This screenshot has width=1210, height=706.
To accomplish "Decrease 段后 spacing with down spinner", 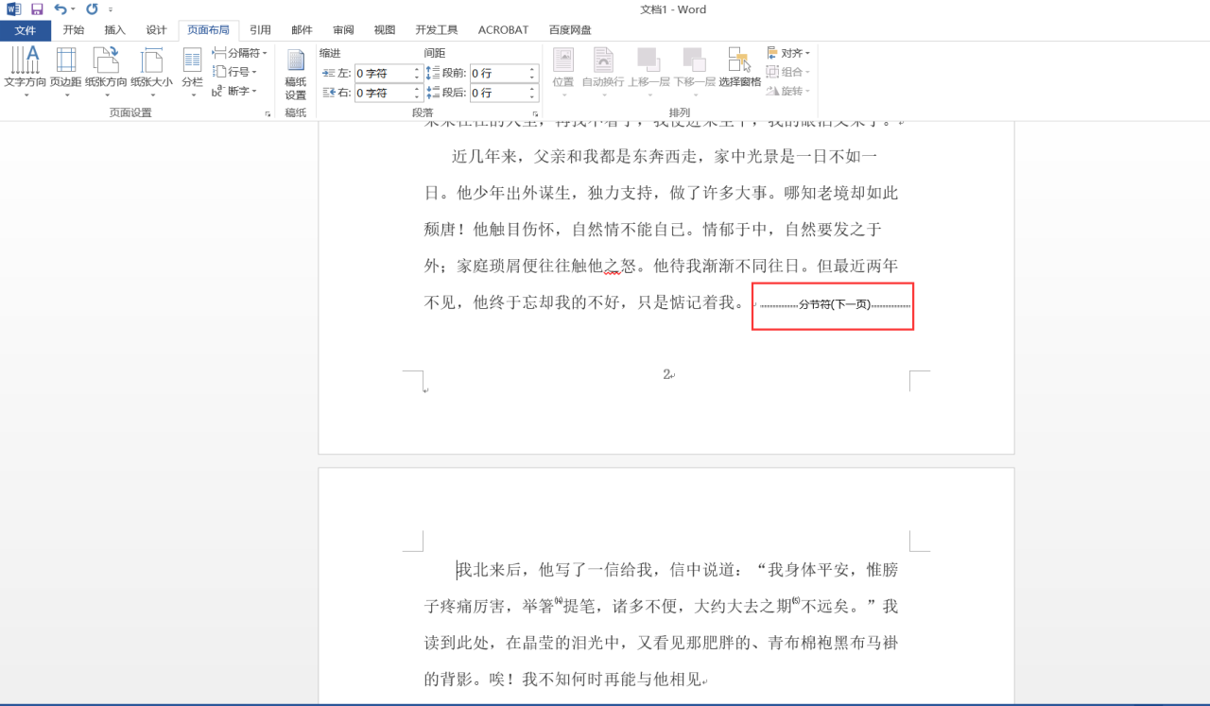I will 532,97.
